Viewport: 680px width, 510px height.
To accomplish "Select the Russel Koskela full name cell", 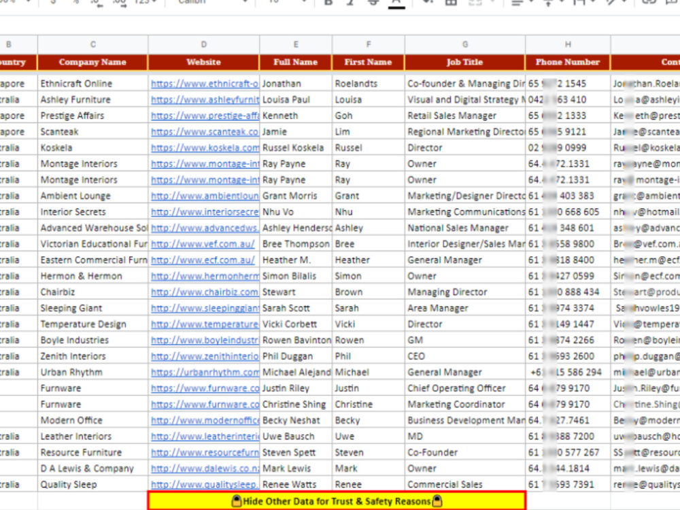I will click(296, 148).
